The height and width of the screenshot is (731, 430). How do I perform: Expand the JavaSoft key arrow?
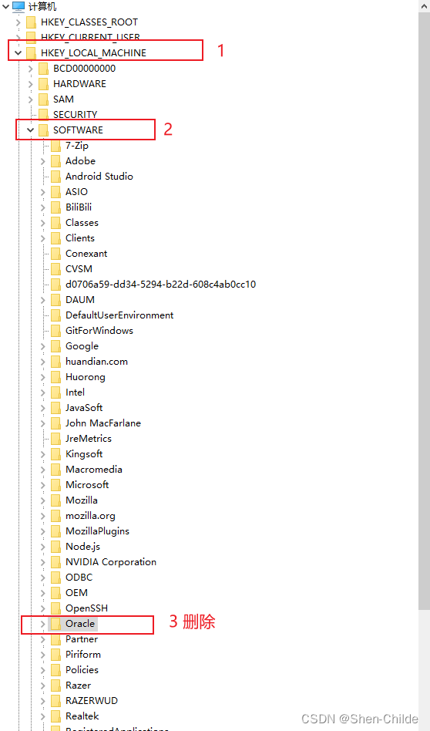pyautogui.click(x=43, y=408)
